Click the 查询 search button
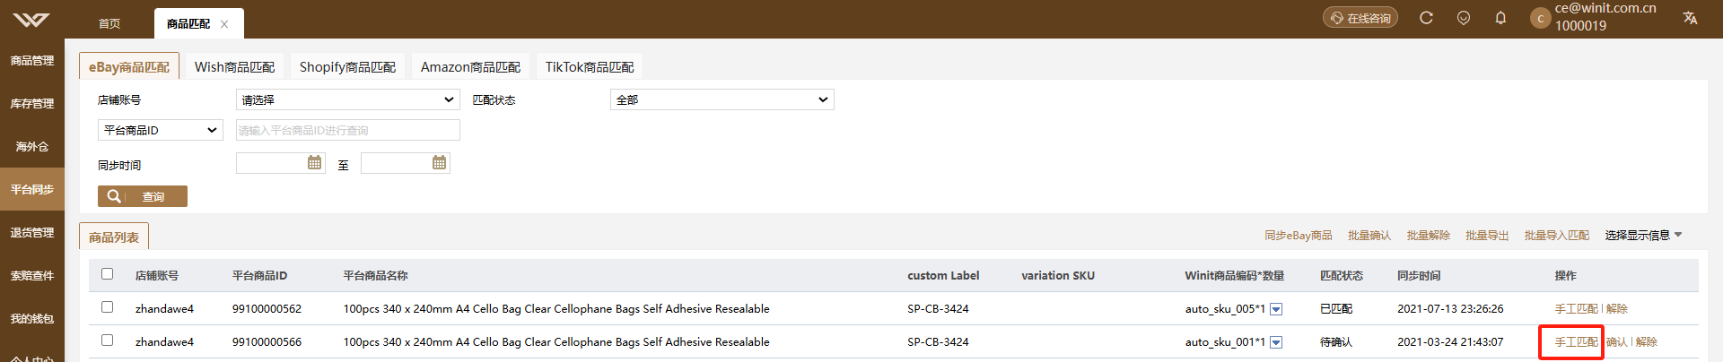 143,196
